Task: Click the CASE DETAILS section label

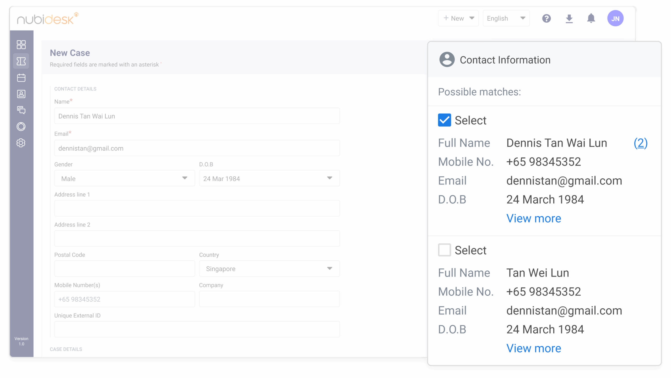Action: click(66, 349)
